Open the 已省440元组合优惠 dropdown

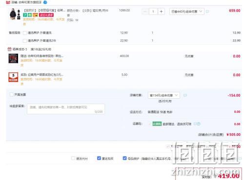(187, 12)
